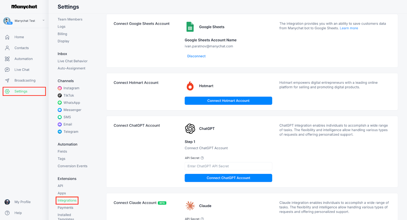Image resolution: width=407 pixels, height=220 pixels.
Task: Open My Profile via the avatar
Action: pos(7,202)
